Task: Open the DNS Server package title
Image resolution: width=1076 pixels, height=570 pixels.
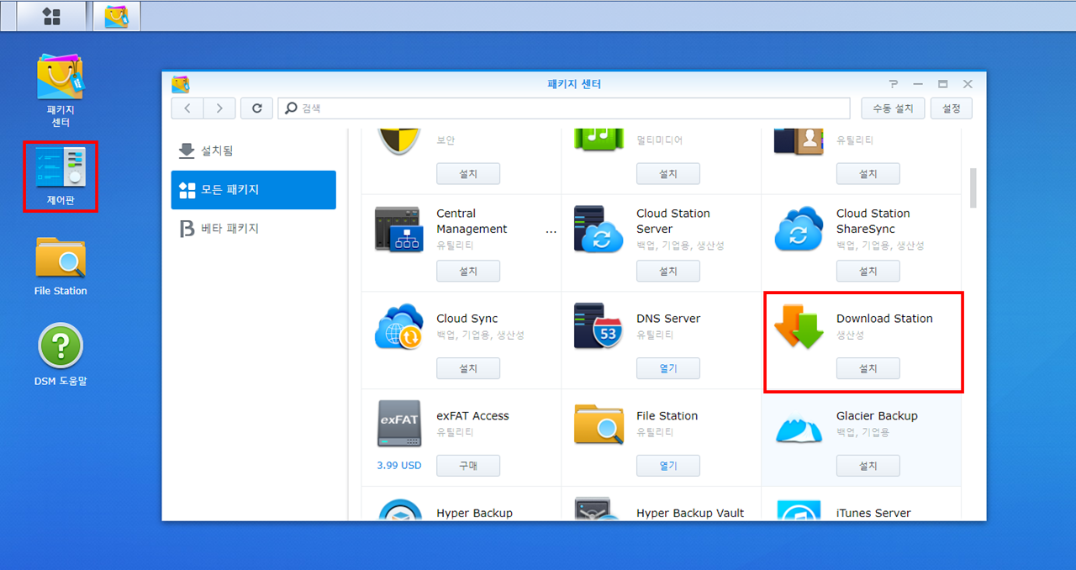Action: tap(668, 319)
